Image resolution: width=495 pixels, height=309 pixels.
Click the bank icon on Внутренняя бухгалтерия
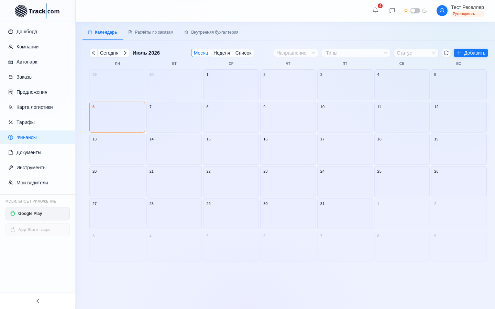(x=186, y=32)
